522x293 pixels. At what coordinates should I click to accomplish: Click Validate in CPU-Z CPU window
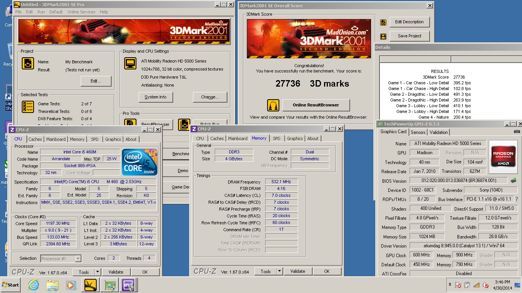116,272
